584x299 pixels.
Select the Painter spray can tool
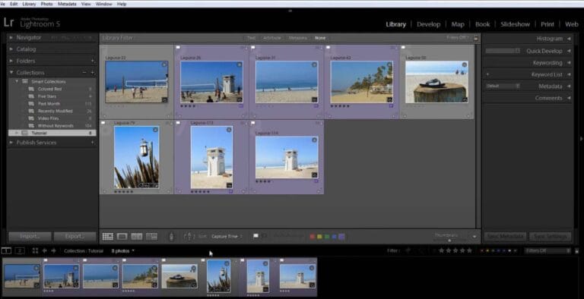[171, 237]
